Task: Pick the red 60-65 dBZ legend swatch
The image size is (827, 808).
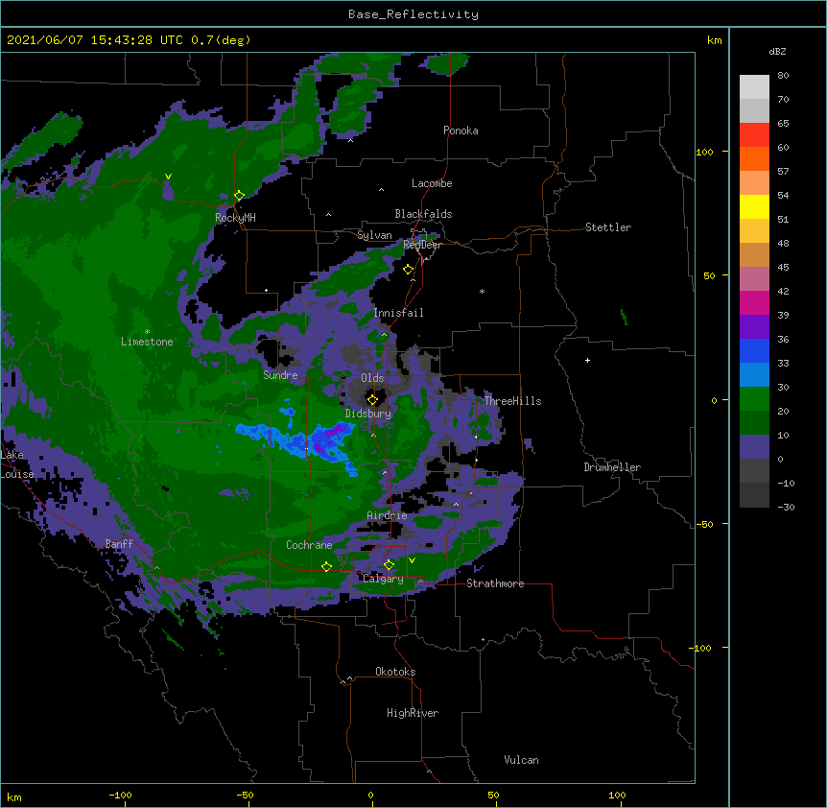Action: pyautogui.click(x=754, y=135)
